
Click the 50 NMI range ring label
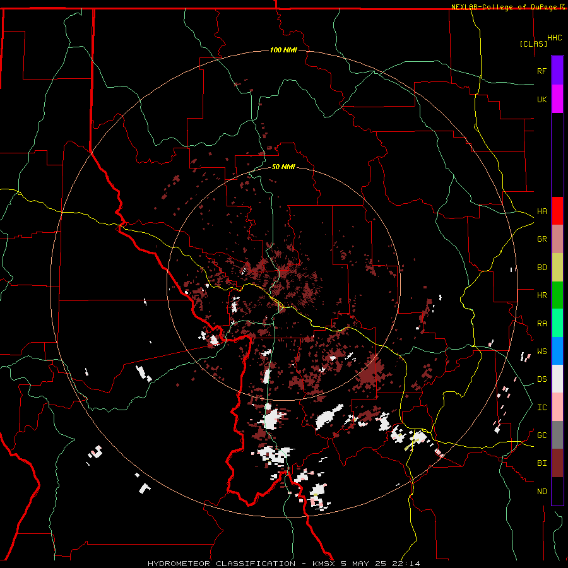(283, 167)
